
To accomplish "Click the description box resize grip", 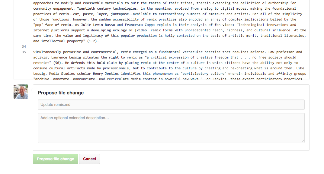I will click(x=303, y=141).
